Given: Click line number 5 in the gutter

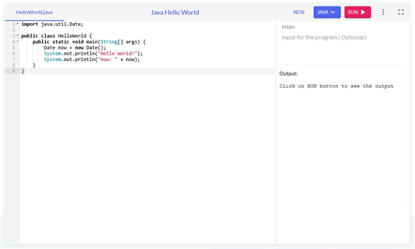Looking at the screenshot, I should (x=14, y=47).
